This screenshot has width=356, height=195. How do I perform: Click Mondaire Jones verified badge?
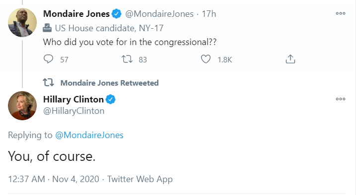coord(117,14)
